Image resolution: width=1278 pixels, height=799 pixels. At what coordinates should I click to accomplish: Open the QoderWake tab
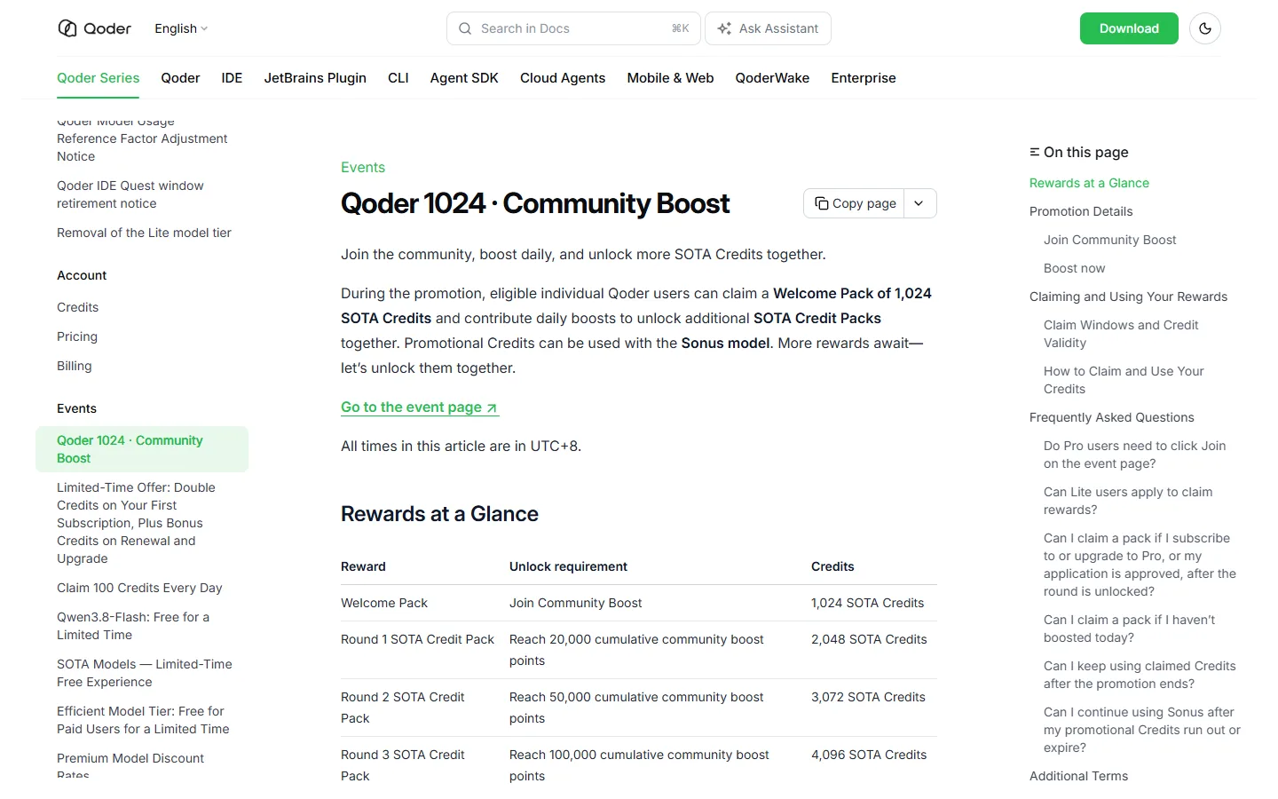772,78
